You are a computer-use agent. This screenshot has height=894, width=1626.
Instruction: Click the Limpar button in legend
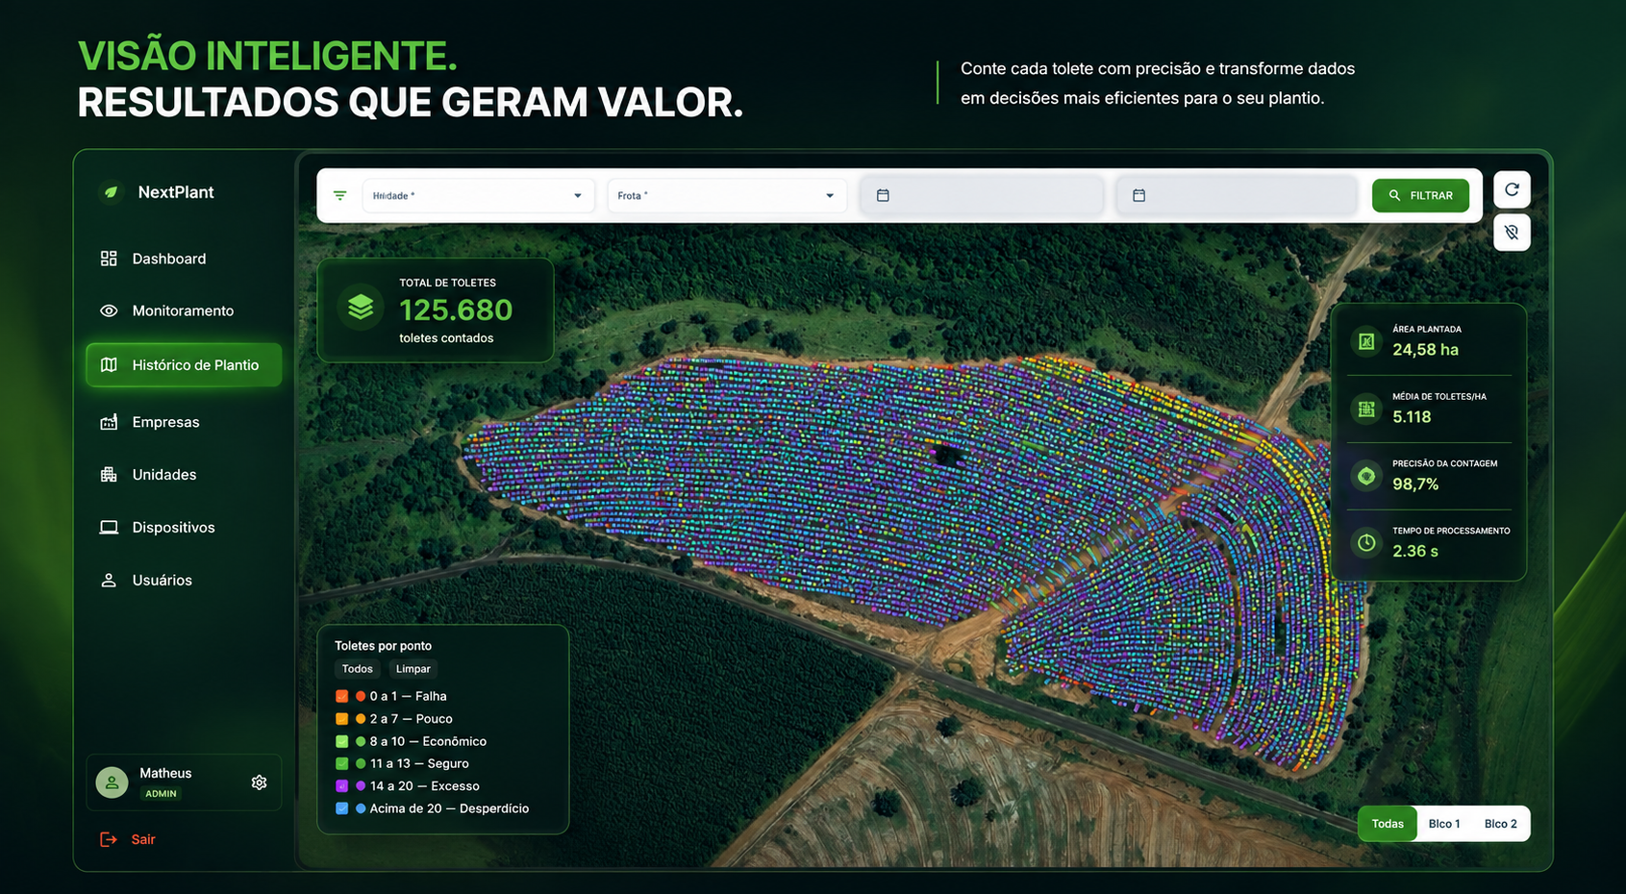413,669
